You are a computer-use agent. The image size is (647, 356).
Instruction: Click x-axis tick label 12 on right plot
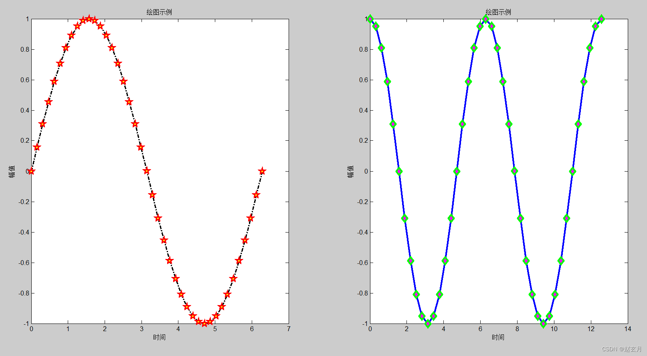[x=591, y=329]
